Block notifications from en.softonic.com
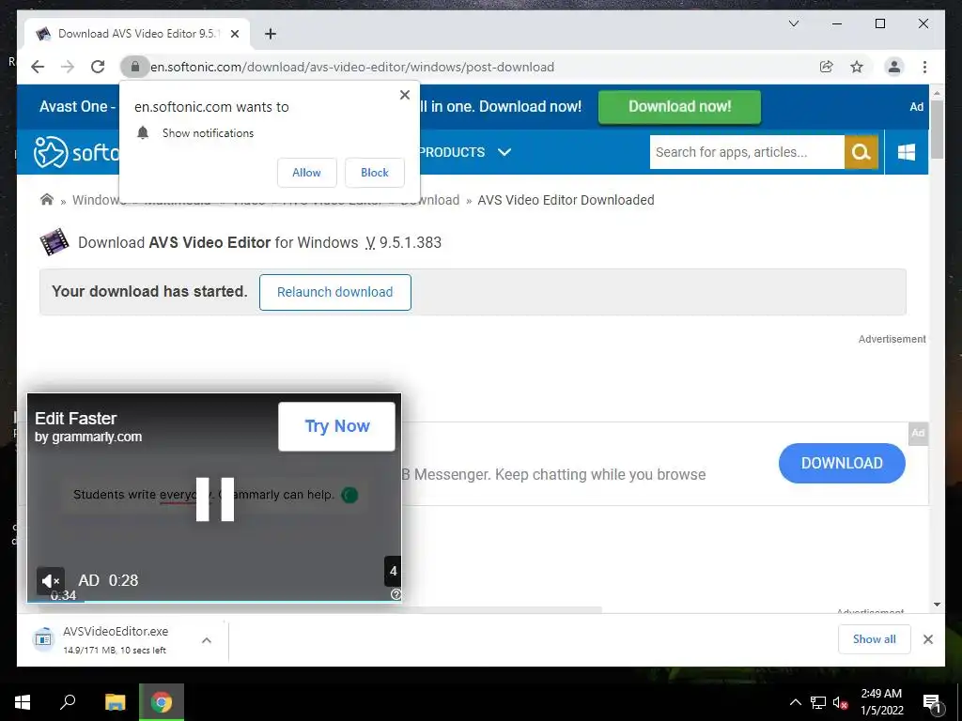The height and width of the screenshot is (721, 962). click(x=375, y=173)
